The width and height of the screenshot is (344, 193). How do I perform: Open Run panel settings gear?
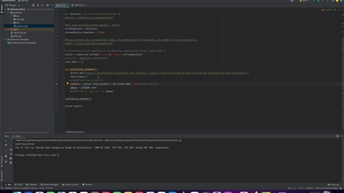coord(338,136)
